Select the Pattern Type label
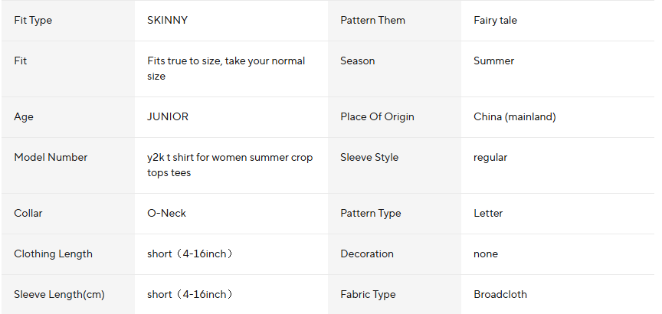662x314 pixels. tap(370, 214)
